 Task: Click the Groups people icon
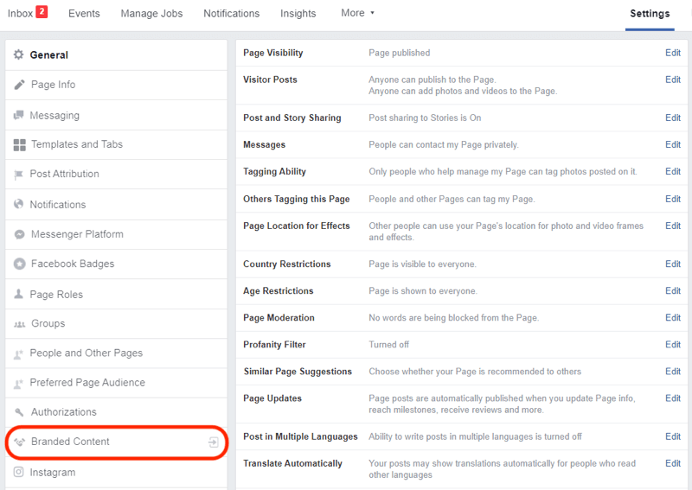tap(19, 324)
